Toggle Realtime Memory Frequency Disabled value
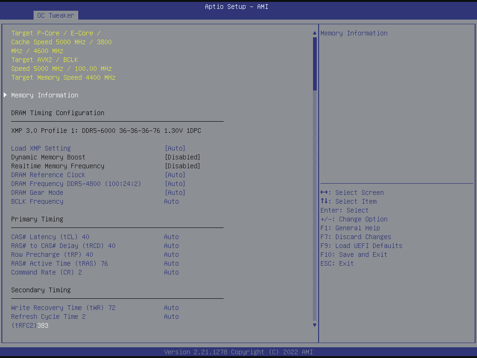This screenshot has height=358, width=477. 182,166
